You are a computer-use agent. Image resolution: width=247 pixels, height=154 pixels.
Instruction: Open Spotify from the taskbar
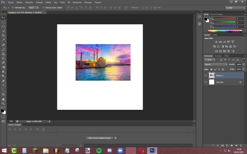tap(99, 151)
